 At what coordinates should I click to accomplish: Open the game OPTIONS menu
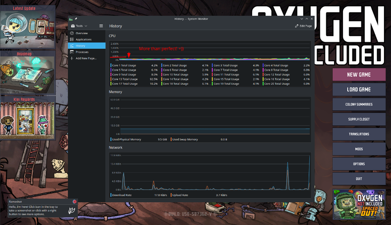coord(359,164)
